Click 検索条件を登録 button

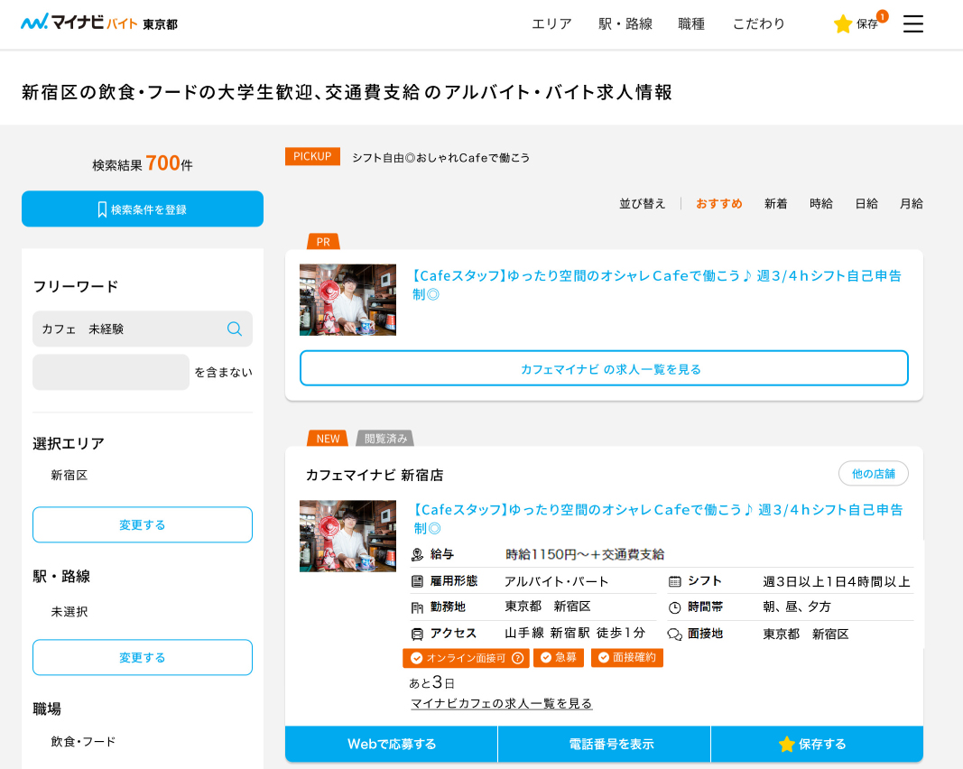pos(143,208)
